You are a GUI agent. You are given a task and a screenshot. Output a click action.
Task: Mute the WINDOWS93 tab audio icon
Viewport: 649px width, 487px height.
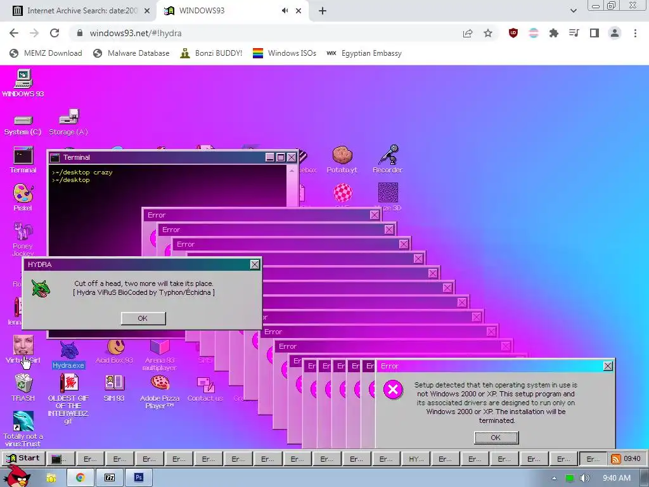[285, 11]
